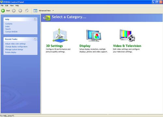Image resolution: width=163 pixels, height=117 pixels.
Task: Close the NVIDIA Control Panel window
Action: tap(161, 2)
